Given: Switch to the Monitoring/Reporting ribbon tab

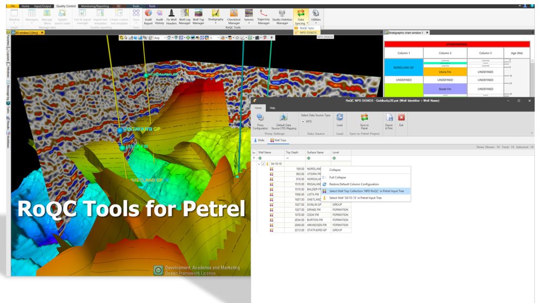Looking at the screenshot, I should (94, 6).
